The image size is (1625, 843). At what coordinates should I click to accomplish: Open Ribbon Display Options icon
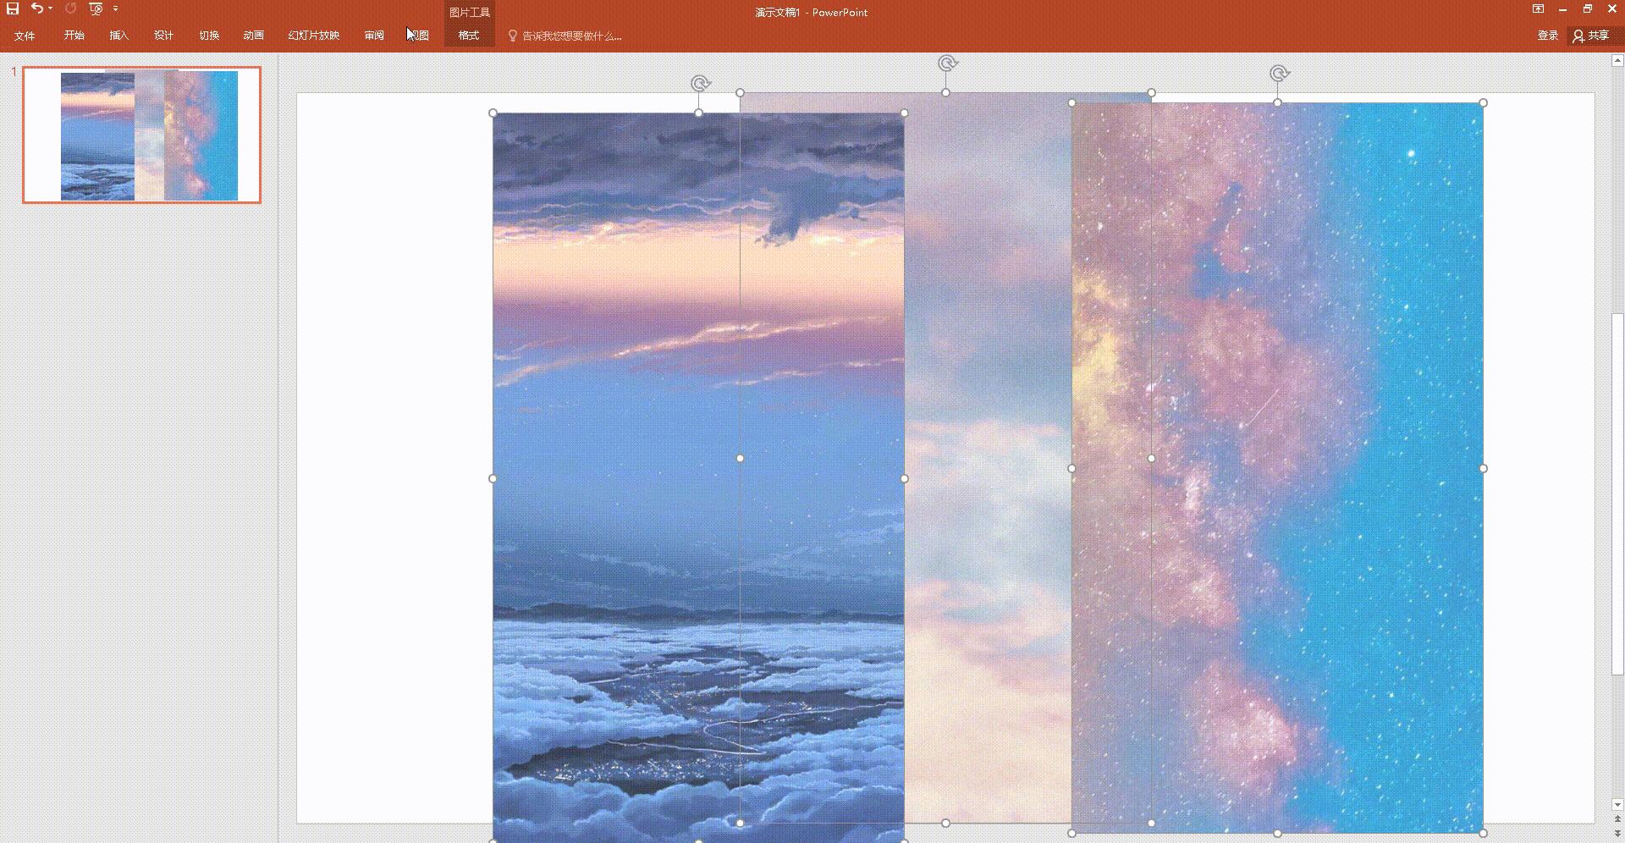point(1538,9)
